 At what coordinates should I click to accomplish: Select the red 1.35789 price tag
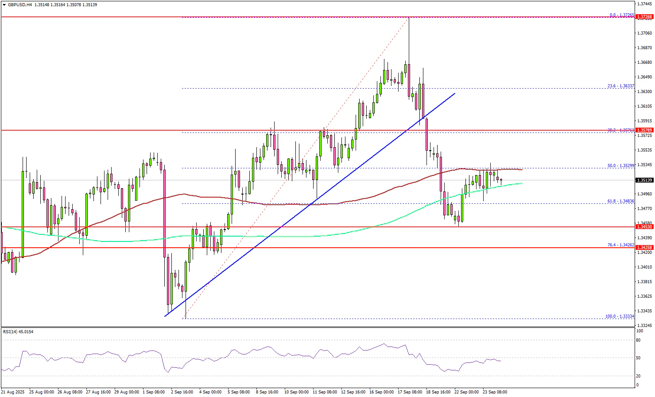pyautogui.click(x=644, y=130)
